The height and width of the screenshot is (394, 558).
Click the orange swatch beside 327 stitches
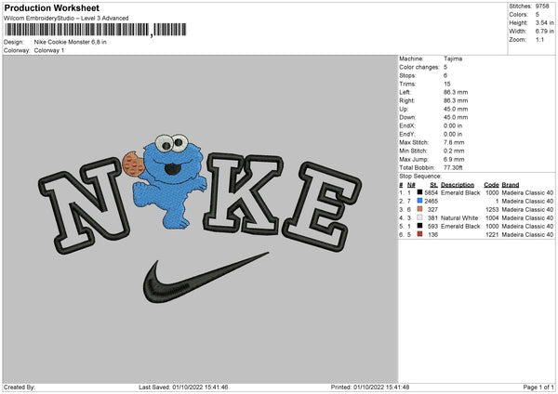420,209
